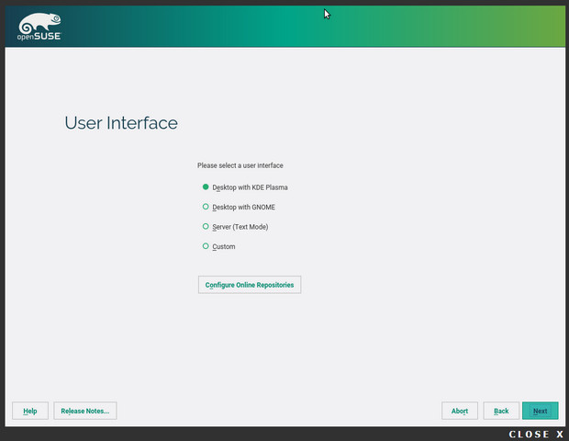569x441 pixels.
Task: Select the Server (Text Mode) radio button
Action: point(206,226)
